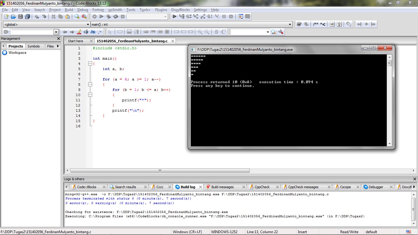This screenshot has width=418, height=235.
Task: Show more Management tabs via right arrow
Action: click(58, 46)
